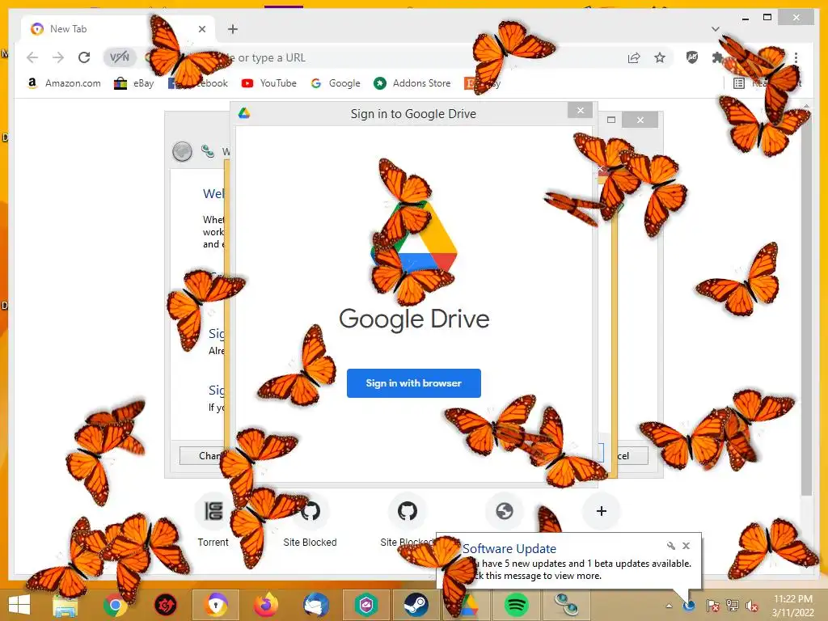
Task: Open the chain-link app on the taskbar
Action: [567, 605]
